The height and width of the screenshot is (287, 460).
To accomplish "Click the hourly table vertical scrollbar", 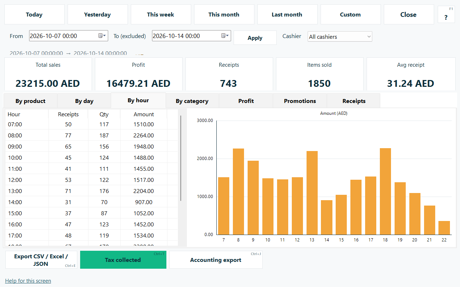I will 180,158.
